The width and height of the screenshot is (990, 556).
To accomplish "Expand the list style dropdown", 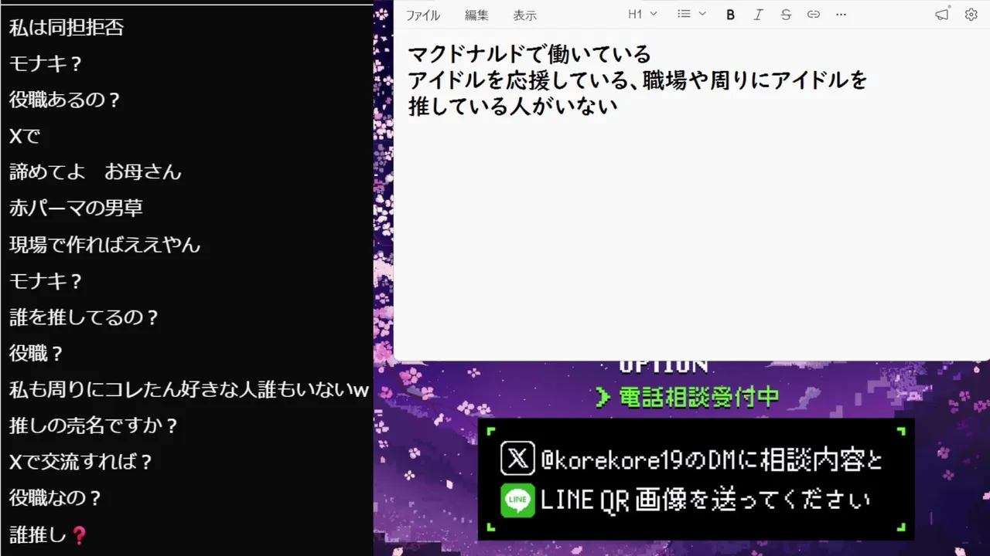I will point(691,14).
